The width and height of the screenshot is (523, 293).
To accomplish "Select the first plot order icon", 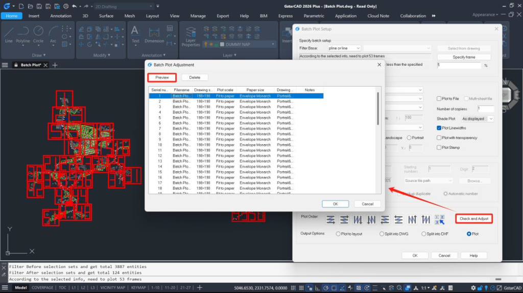I will (330, 220).
